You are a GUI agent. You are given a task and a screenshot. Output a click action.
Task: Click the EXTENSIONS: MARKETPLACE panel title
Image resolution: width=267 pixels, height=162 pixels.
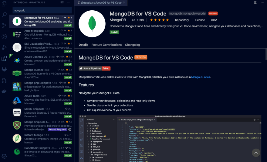click(29, 2)
